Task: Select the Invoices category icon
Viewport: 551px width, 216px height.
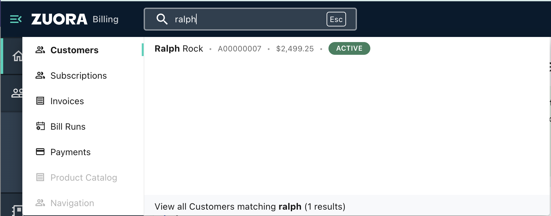Action: pos(40,101)
